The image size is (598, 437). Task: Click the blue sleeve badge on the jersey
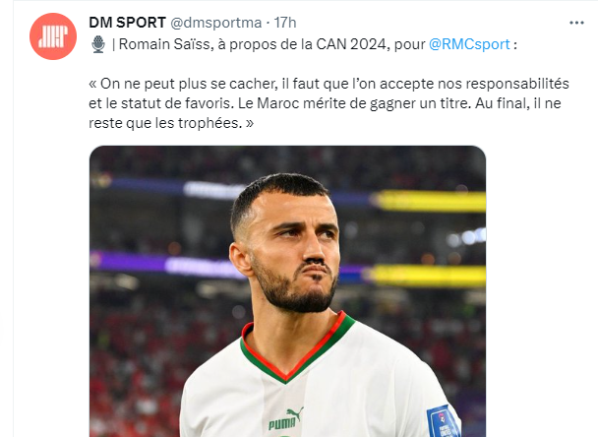click(x=444, y=422)
